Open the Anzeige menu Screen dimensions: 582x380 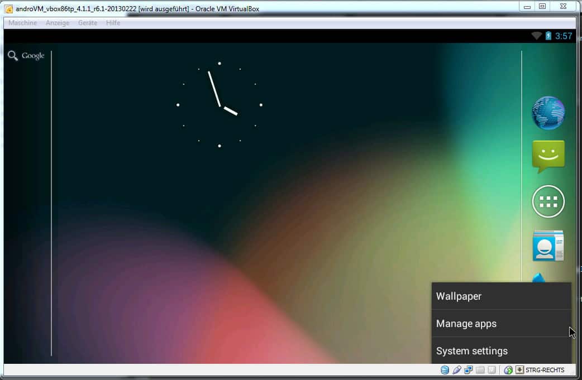(x=58, y=23)
